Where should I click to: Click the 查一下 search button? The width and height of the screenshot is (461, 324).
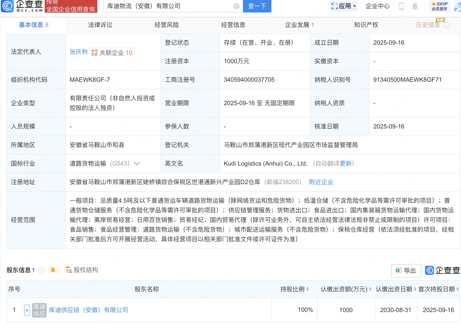click(257, 6)
